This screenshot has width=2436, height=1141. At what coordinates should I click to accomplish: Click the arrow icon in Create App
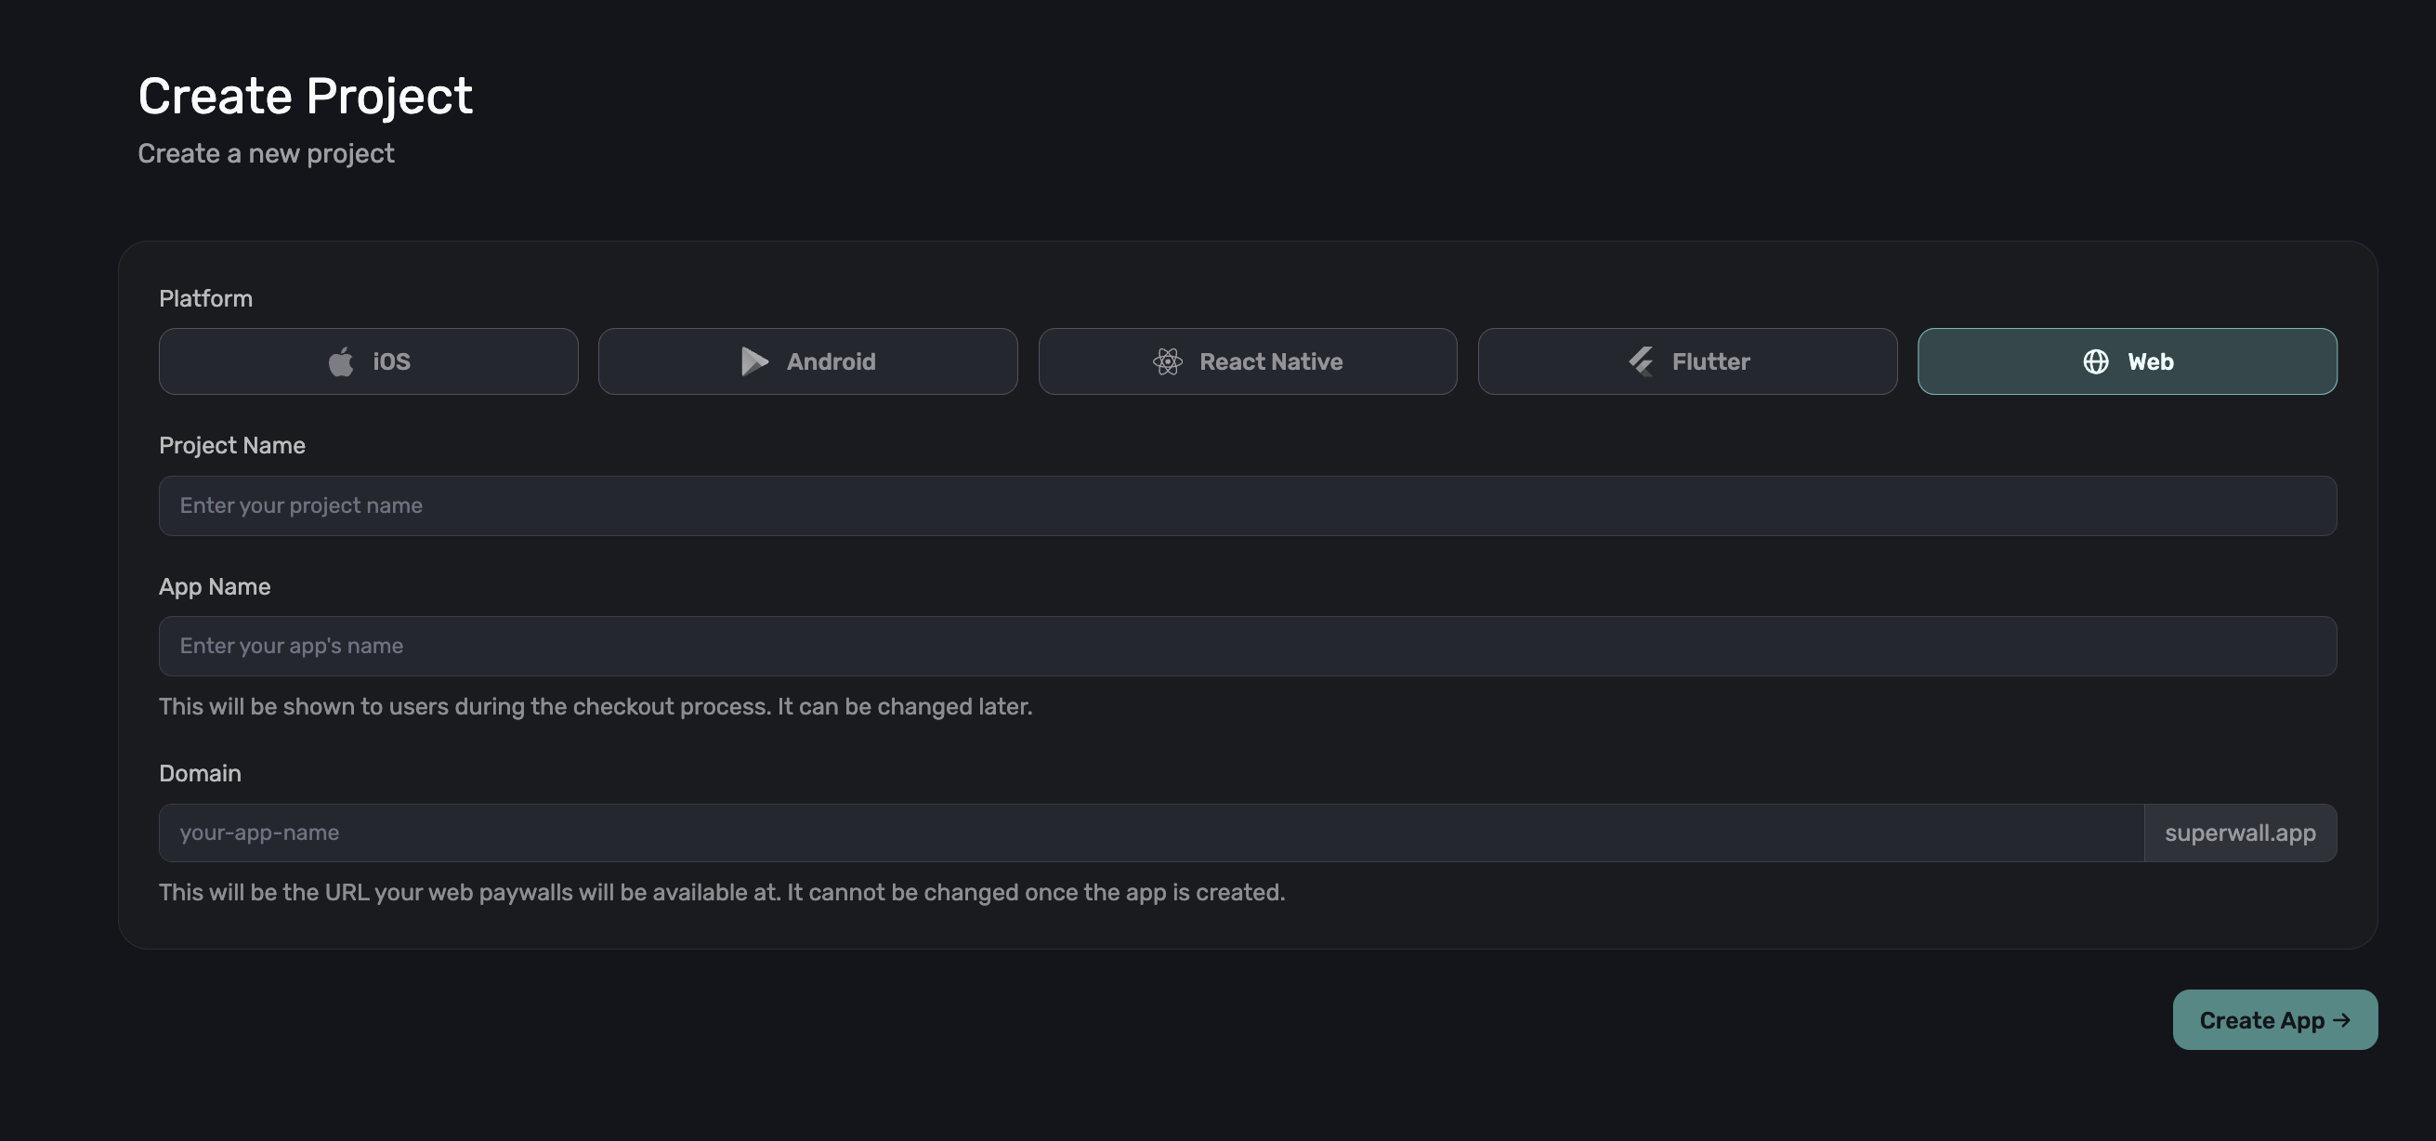click(x=2341, y=1020)
